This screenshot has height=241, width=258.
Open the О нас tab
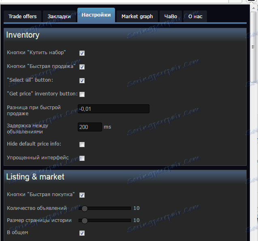195,16
